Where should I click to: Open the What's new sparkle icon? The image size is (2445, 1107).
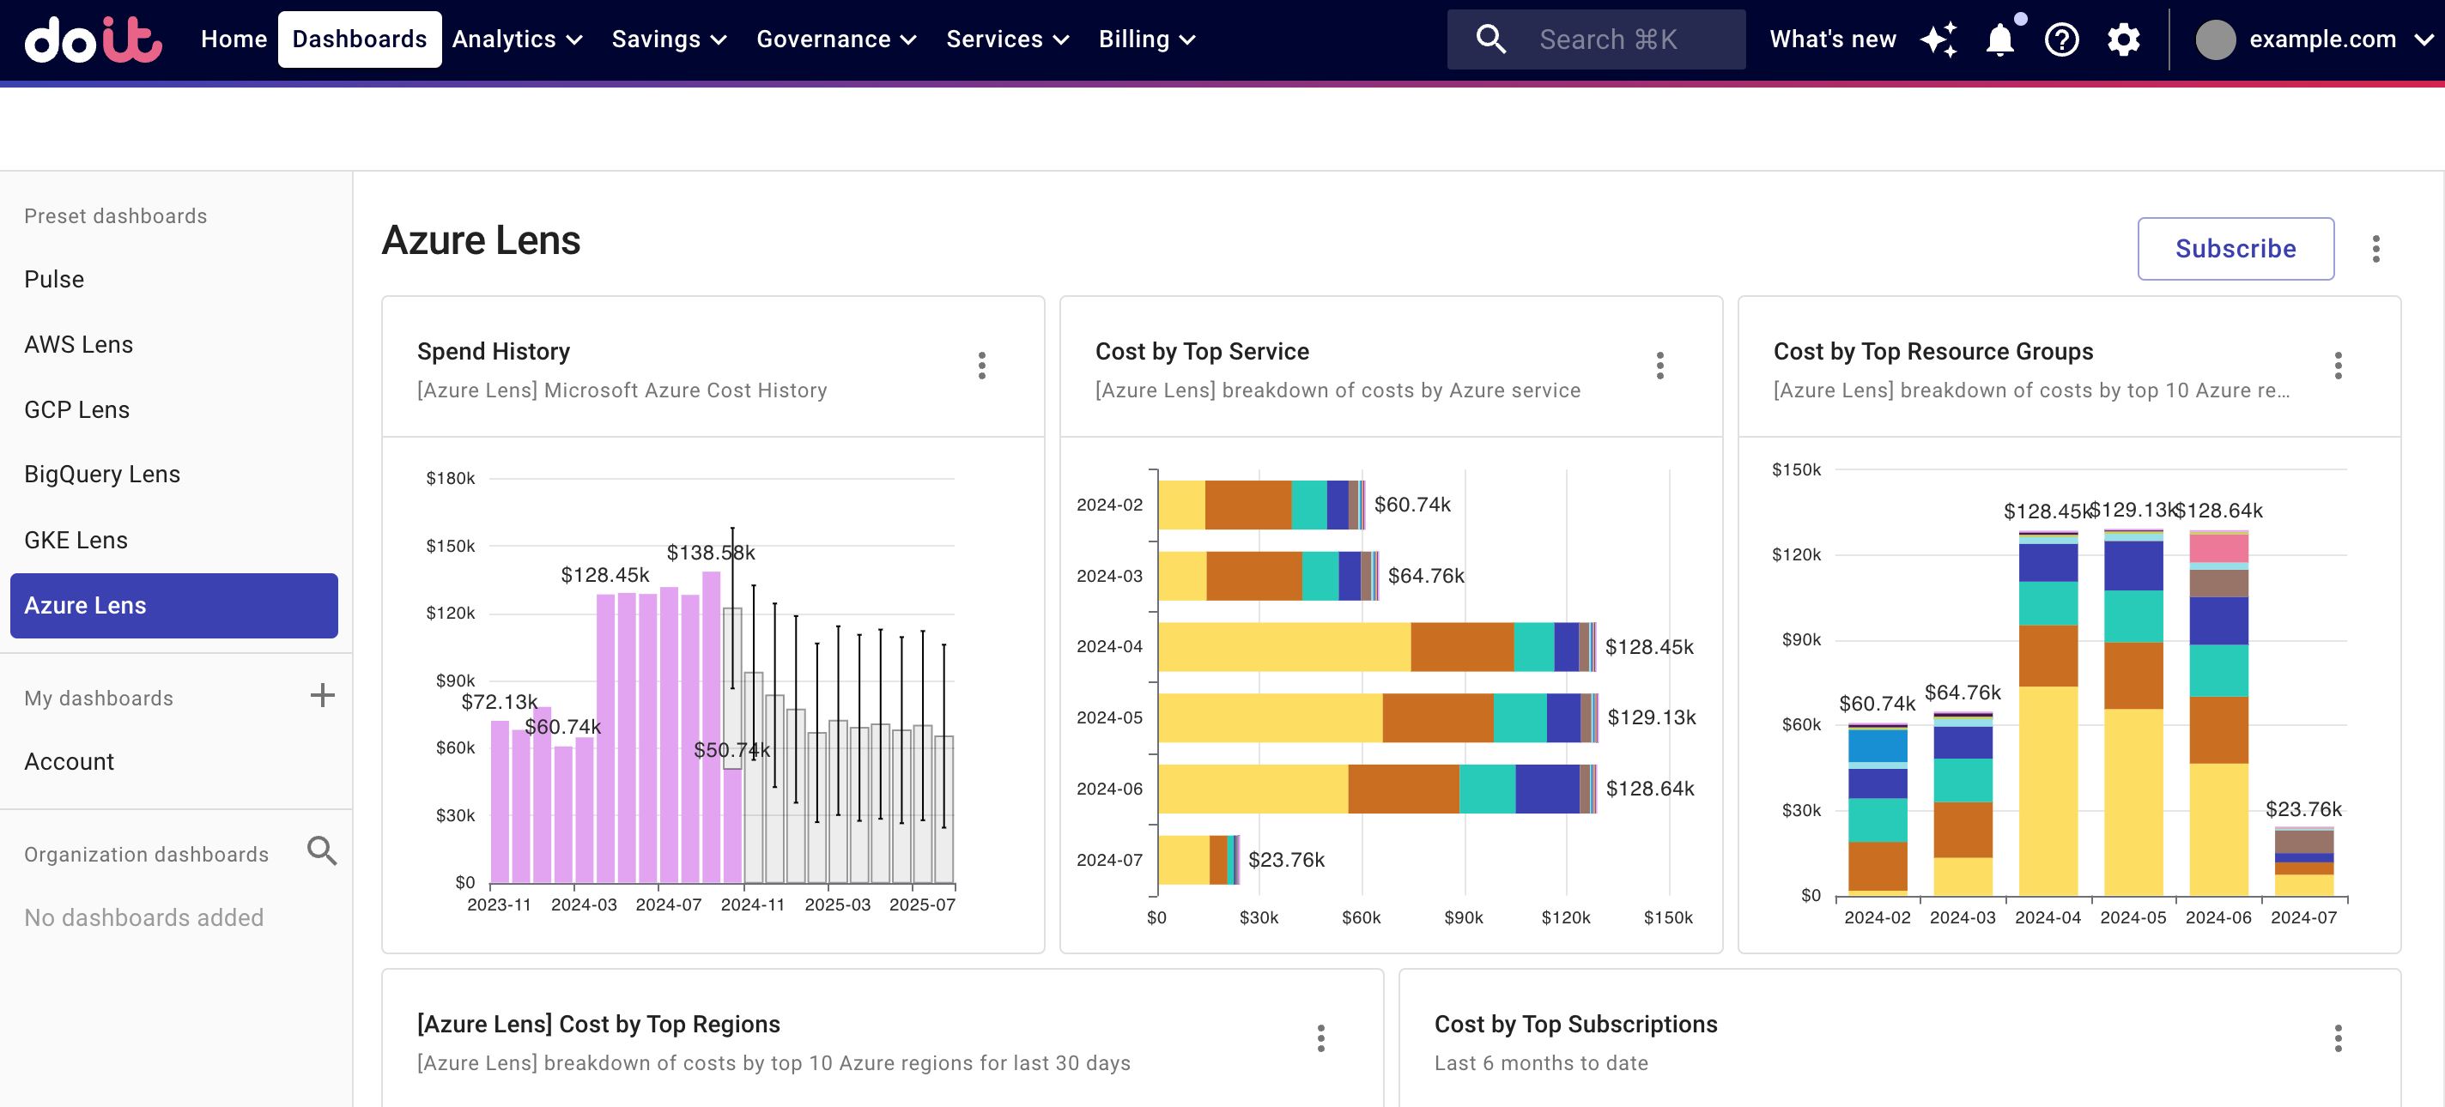point(1938,39)
